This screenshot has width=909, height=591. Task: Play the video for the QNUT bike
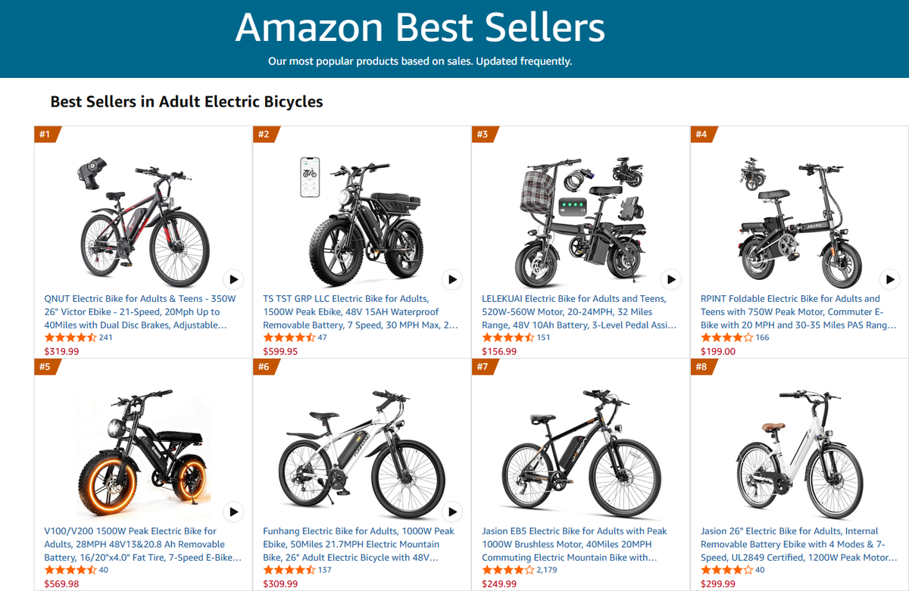pyautogui.click(x=233, y=279)
